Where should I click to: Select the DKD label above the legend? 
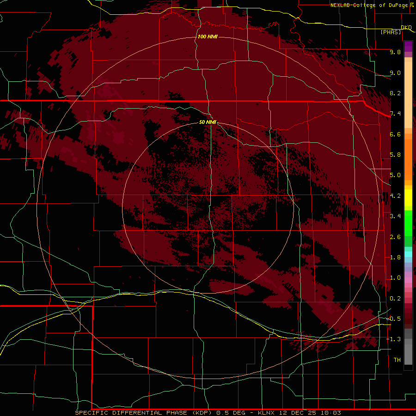pos(406,27)
